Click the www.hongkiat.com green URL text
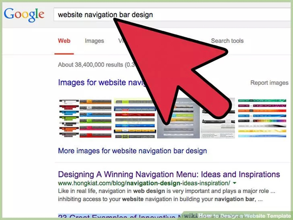 (x=144, y=183)
